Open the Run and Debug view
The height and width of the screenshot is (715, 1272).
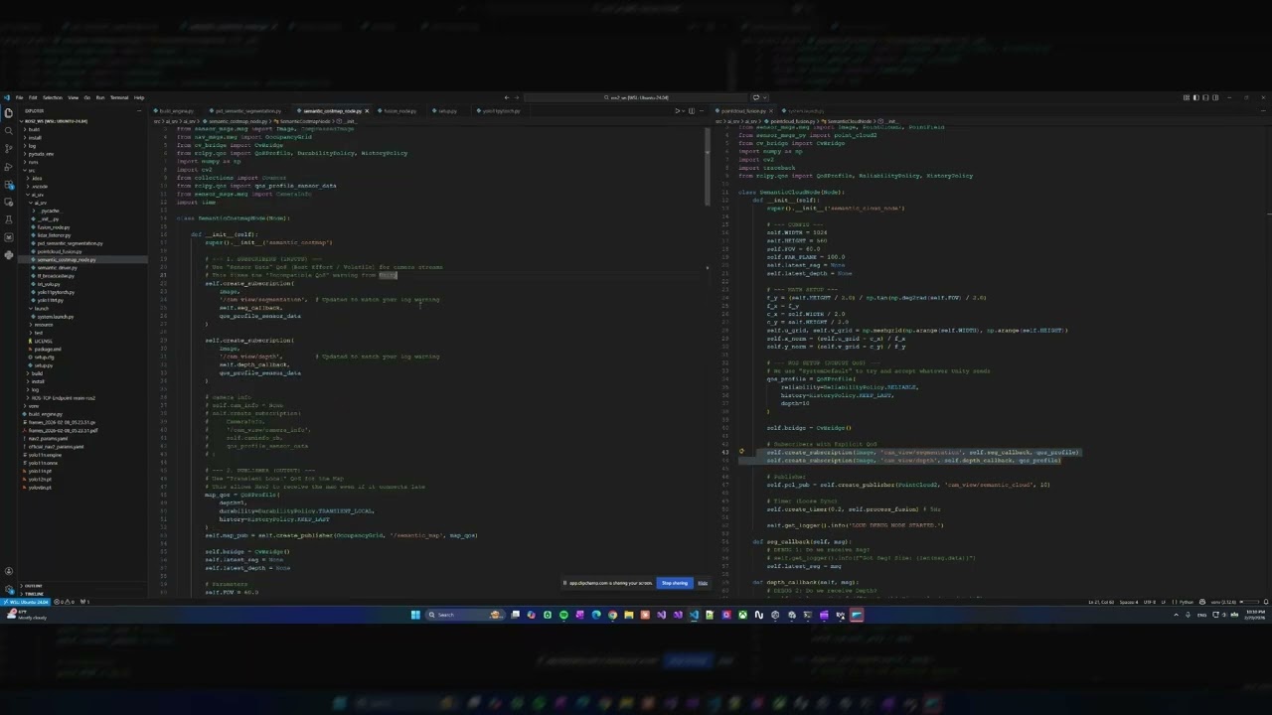(x=9, y=167)
